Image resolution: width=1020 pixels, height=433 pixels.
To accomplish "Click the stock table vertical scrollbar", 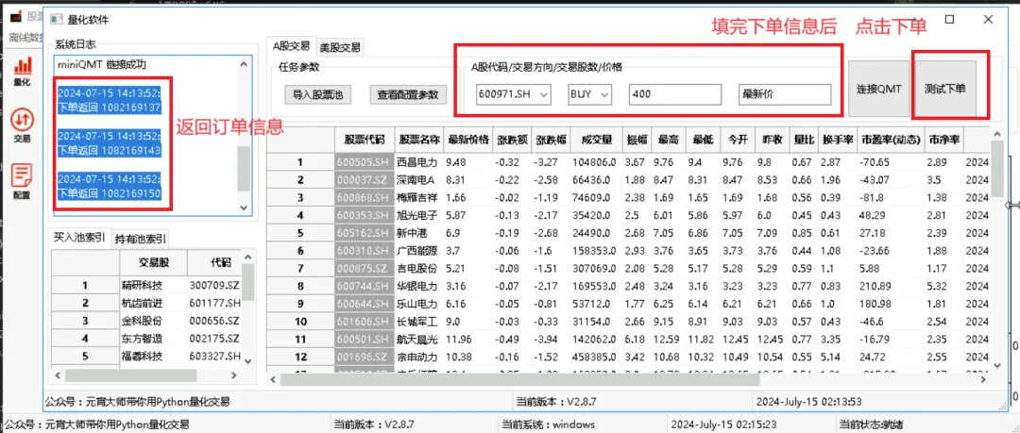I will tap(996, 168).
